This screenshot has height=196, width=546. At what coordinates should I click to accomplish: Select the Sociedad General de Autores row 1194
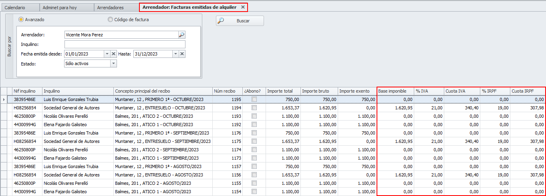coord(71,108)
